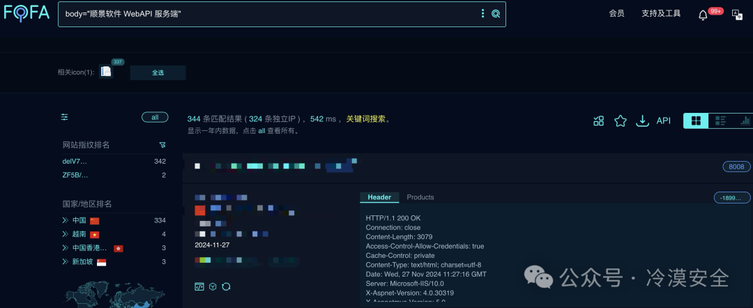Screen dimensions: 753x308
Task: Click the Content-Length: 3079 line
Action: click(x=399, y=237)
